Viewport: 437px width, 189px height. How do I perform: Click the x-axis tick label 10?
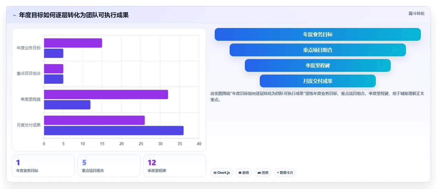[x=83, y=144]
